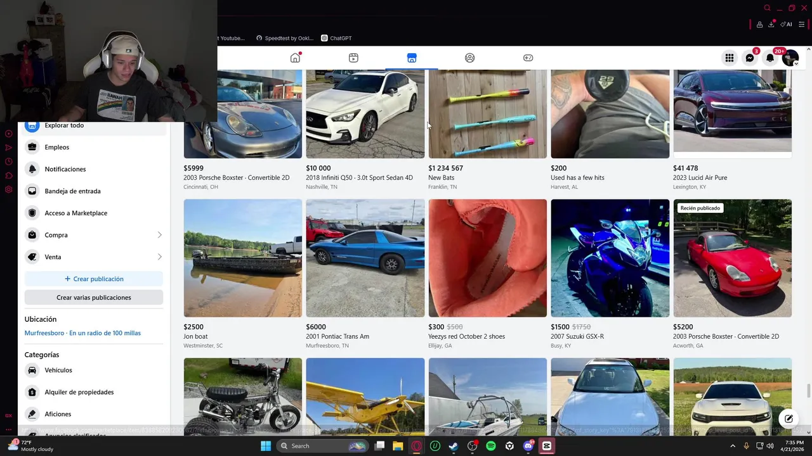Open the browser AI assistant button
The height and width of the screenshot is (456, 812).
click(x=787, y=24)
